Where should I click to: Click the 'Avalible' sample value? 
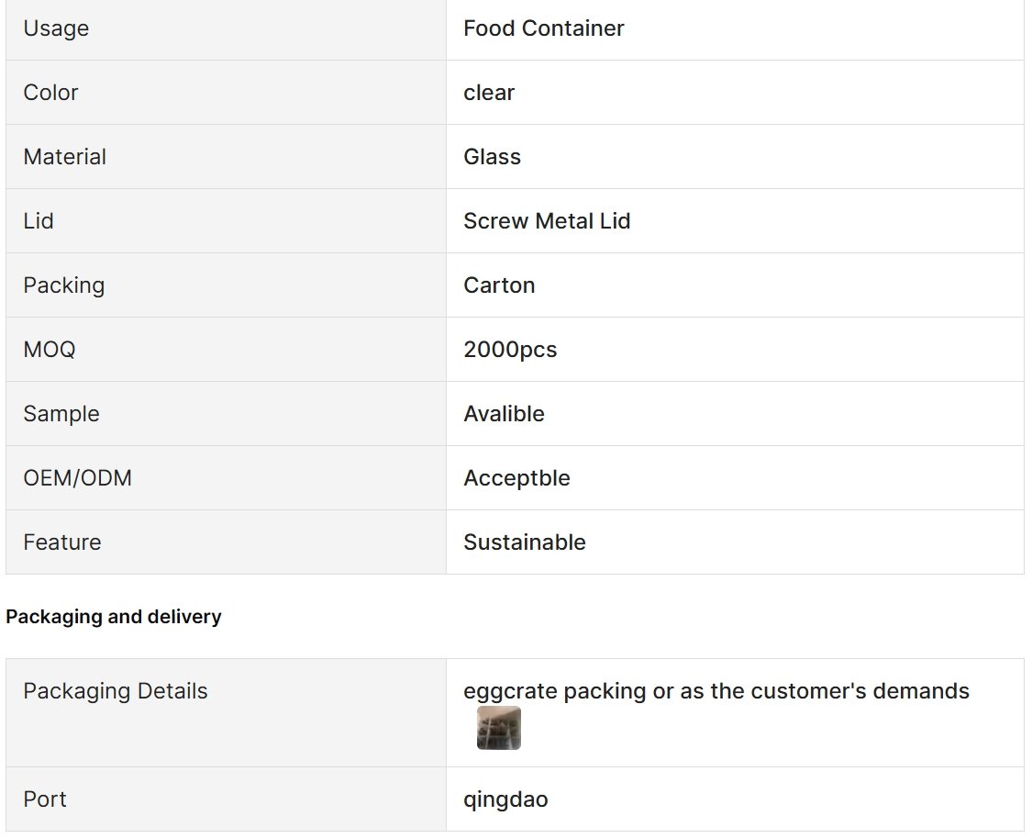504,413
